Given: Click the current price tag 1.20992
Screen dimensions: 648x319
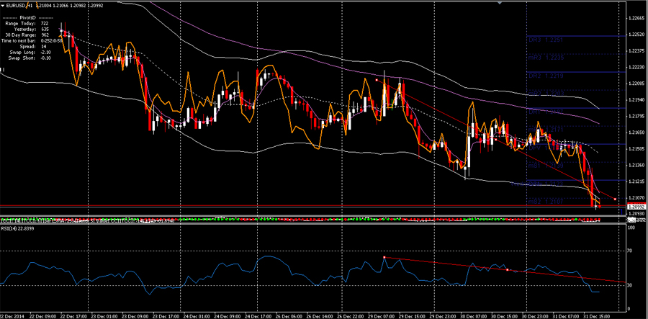Looking at the screenshot, I should [x=635, y=207].
